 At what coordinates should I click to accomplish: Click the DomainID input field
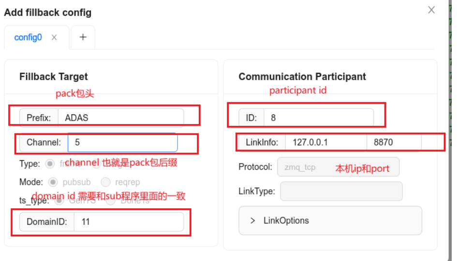[x=128, y=222]
